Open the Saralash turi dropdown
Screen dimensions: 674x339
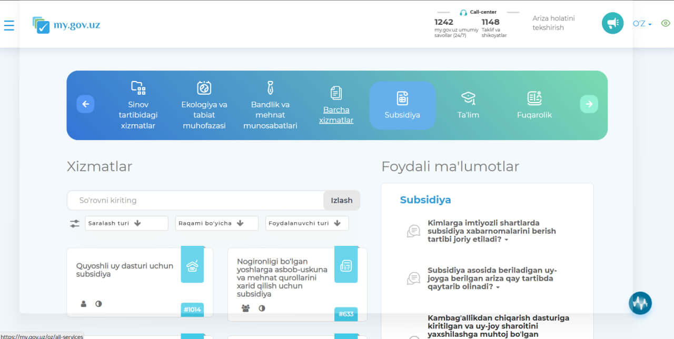click(126, 223)
